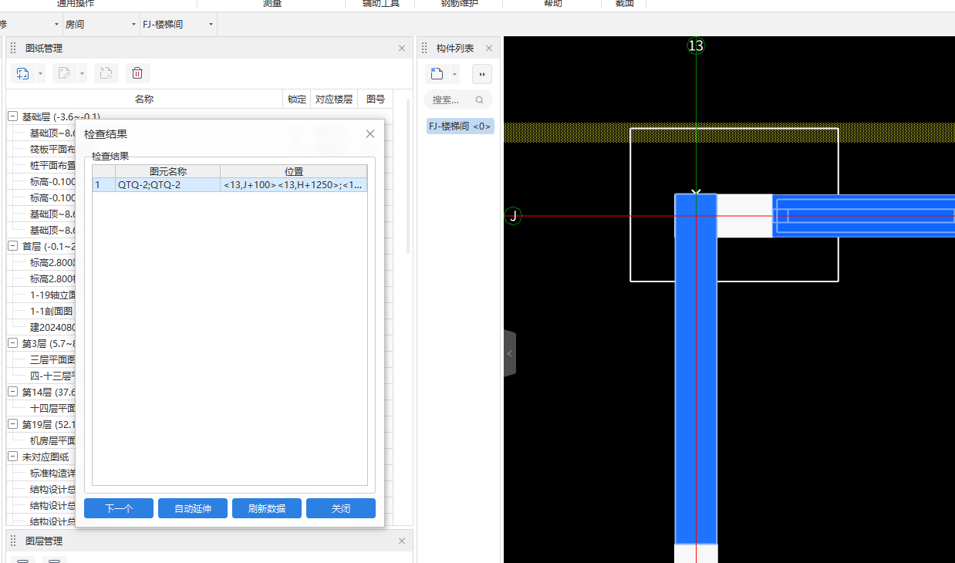Click the double-arrow more tools button in 构件列表

click(x=482, y=74)
